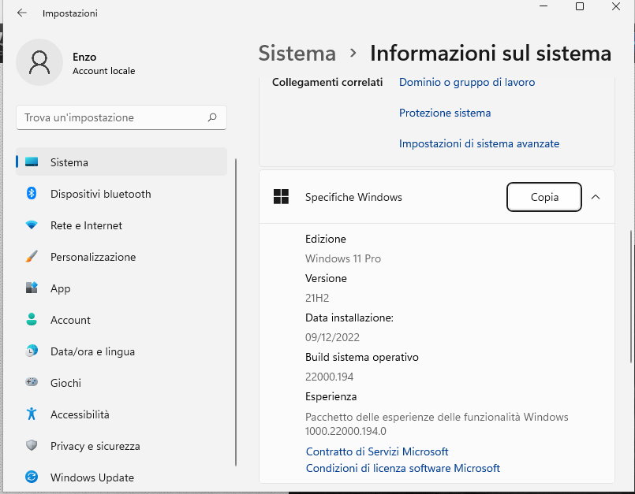Copy Windows specifications with Copia button

pos(543,197)
